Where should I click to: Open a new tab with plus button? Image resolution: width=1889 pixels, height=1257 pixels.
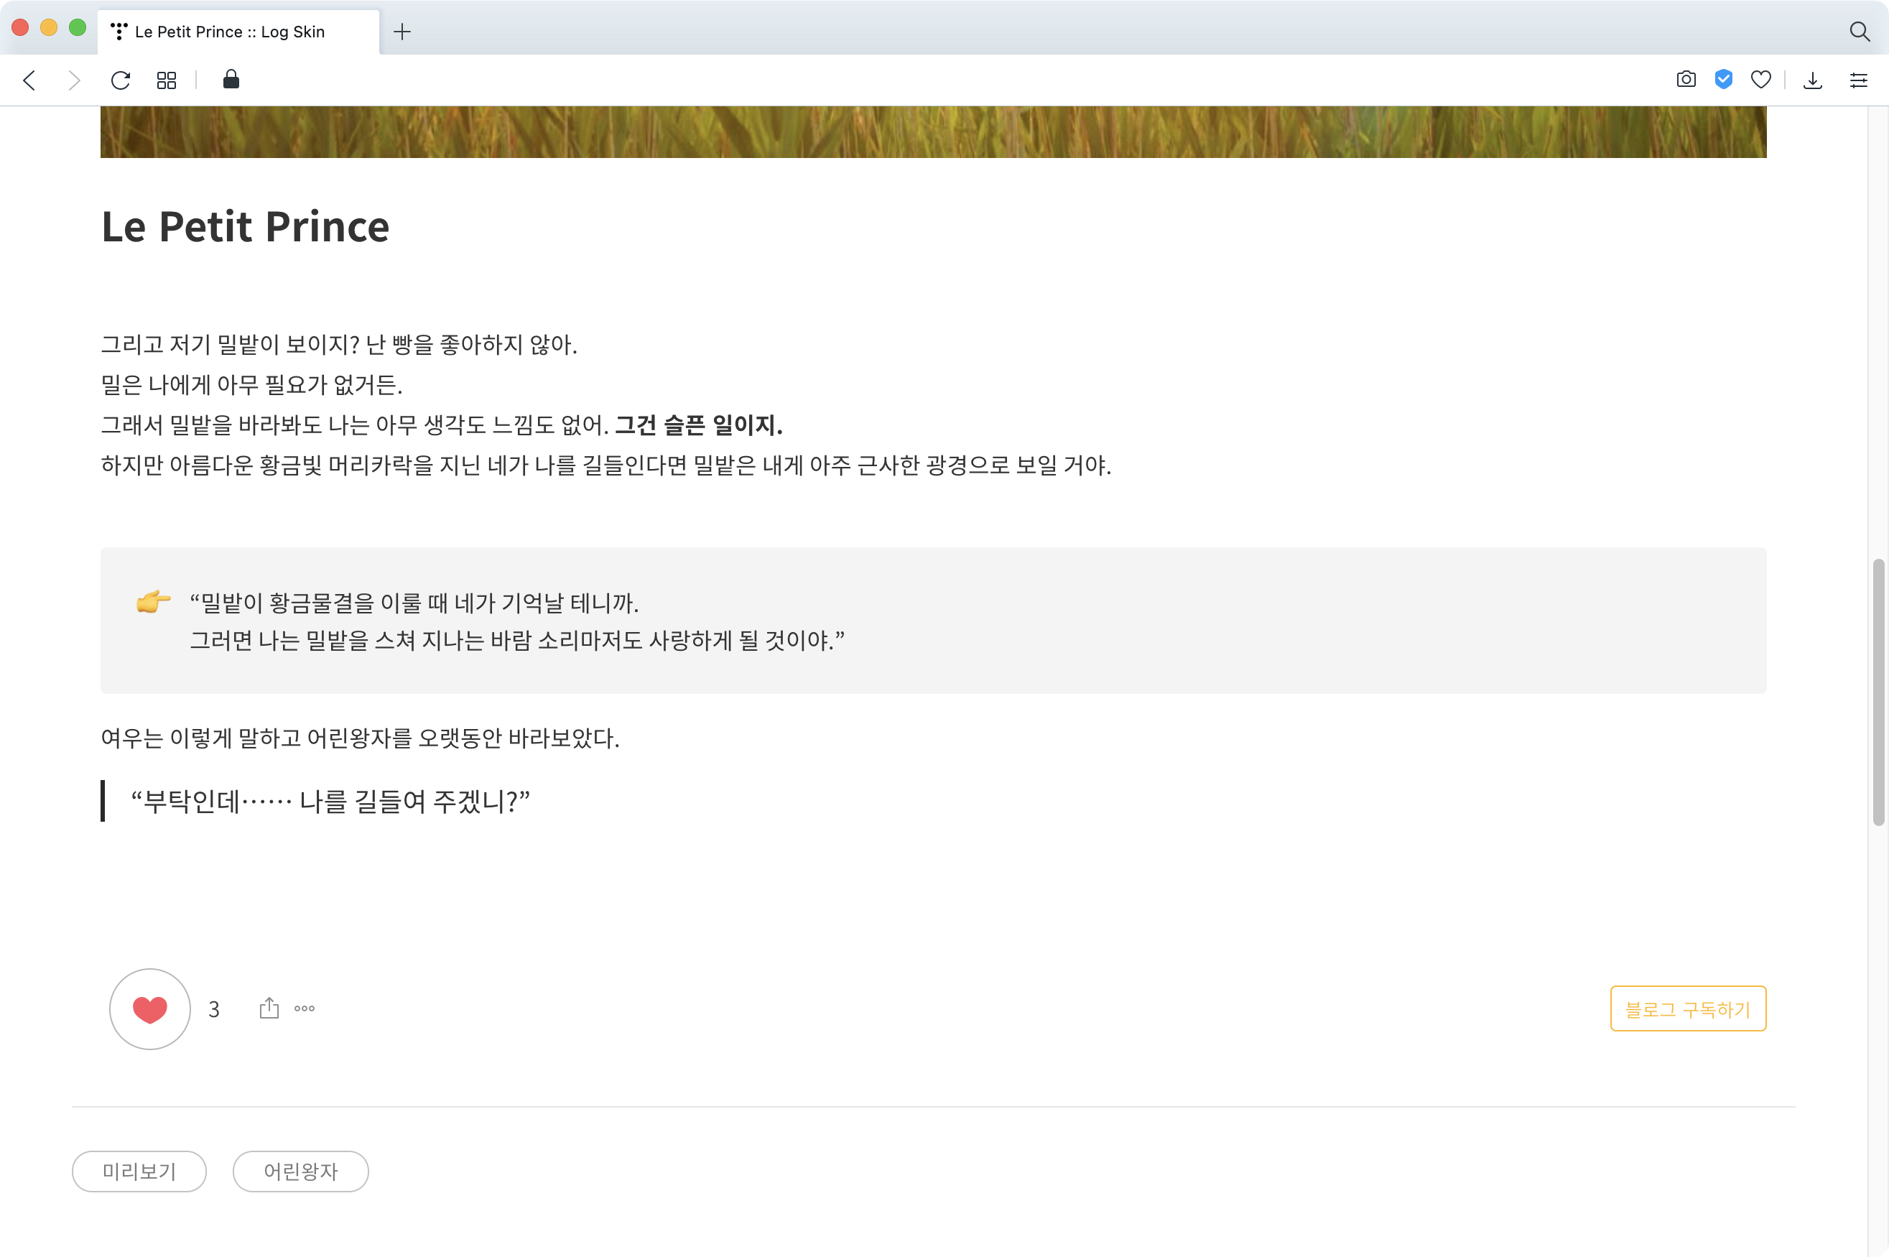[402, 32]
